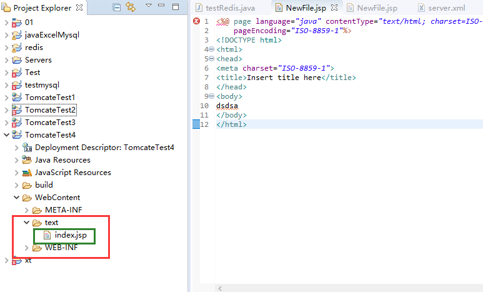Expand the TomcateTest1 project
This screenshot has height=292, width=483.
pos(6,98)
